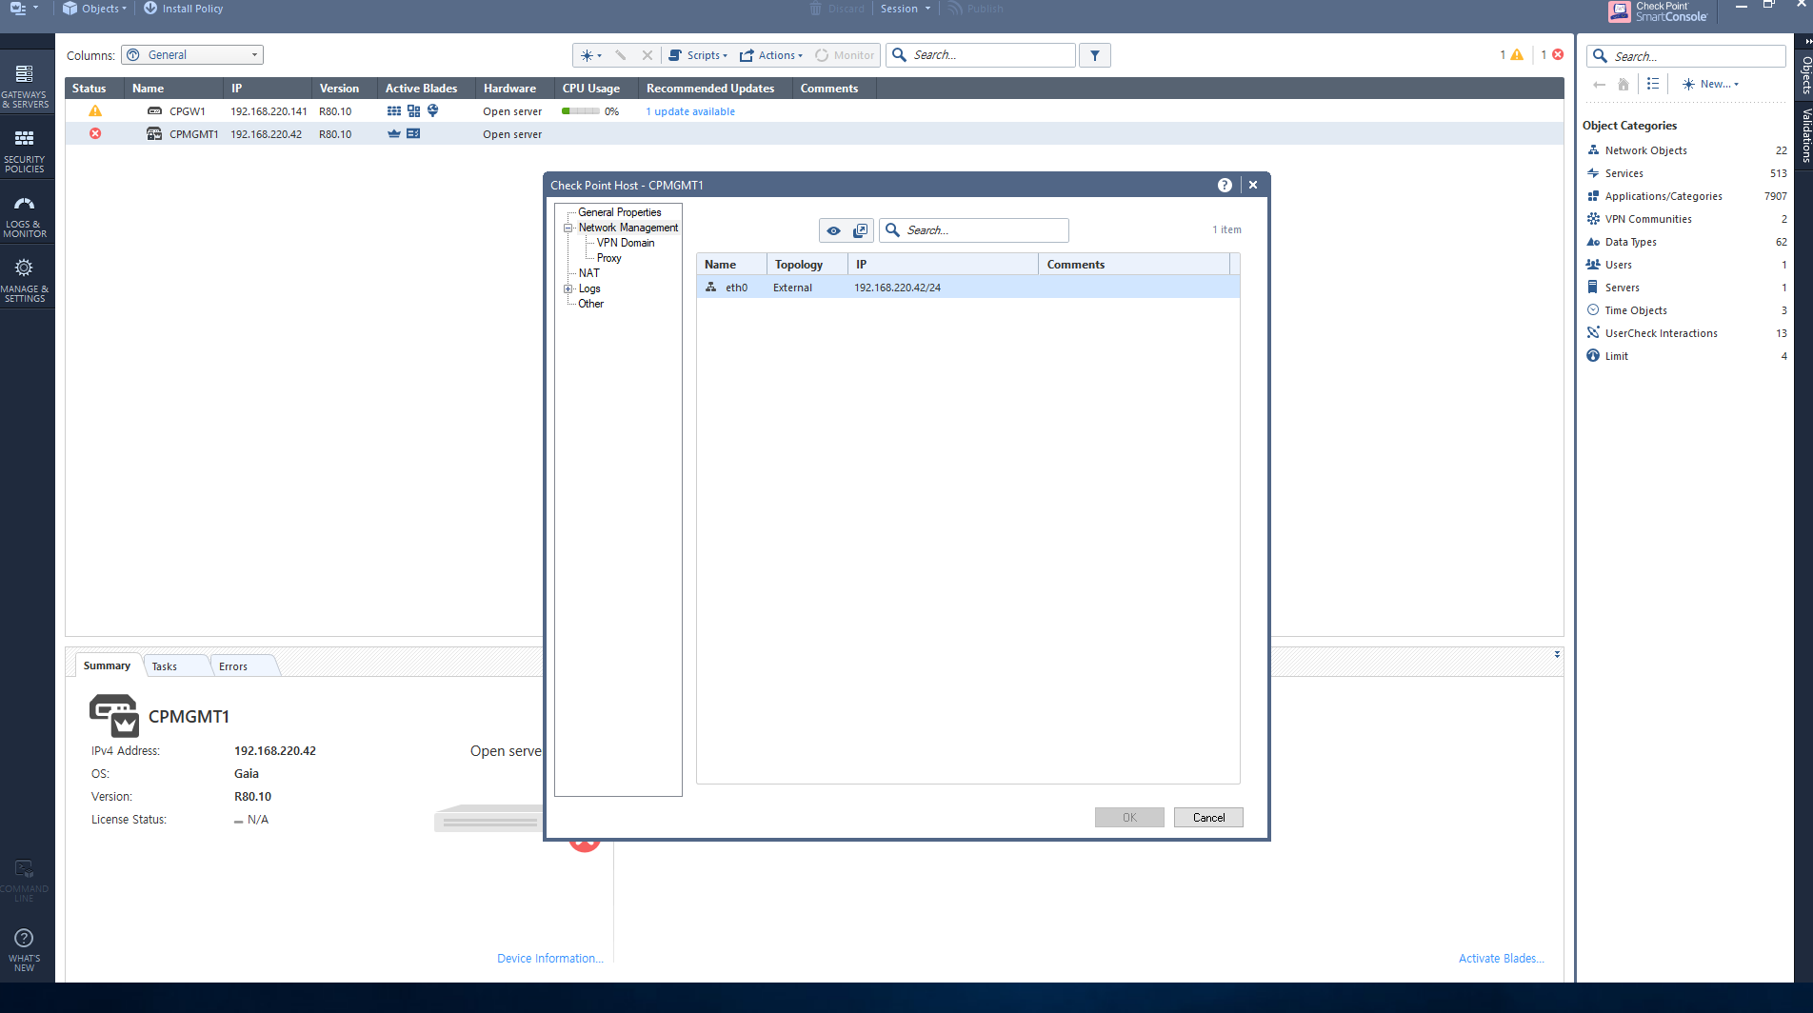The width and height of the screenshot is (1813, 1013).
Task: Open the Users category
Action: pos(1686,265)
